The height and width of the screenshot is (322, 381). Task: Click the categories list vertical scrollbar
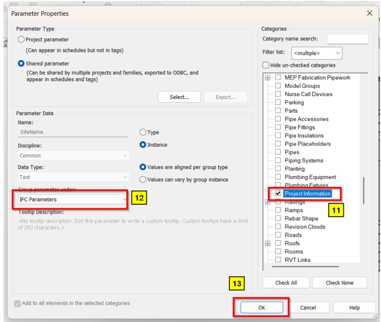pyautogui.click(x=363, y=190)
